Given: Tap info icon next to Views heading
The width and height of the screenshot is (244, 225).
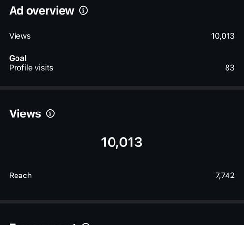Looking at the screenshot, I should 50,113.
